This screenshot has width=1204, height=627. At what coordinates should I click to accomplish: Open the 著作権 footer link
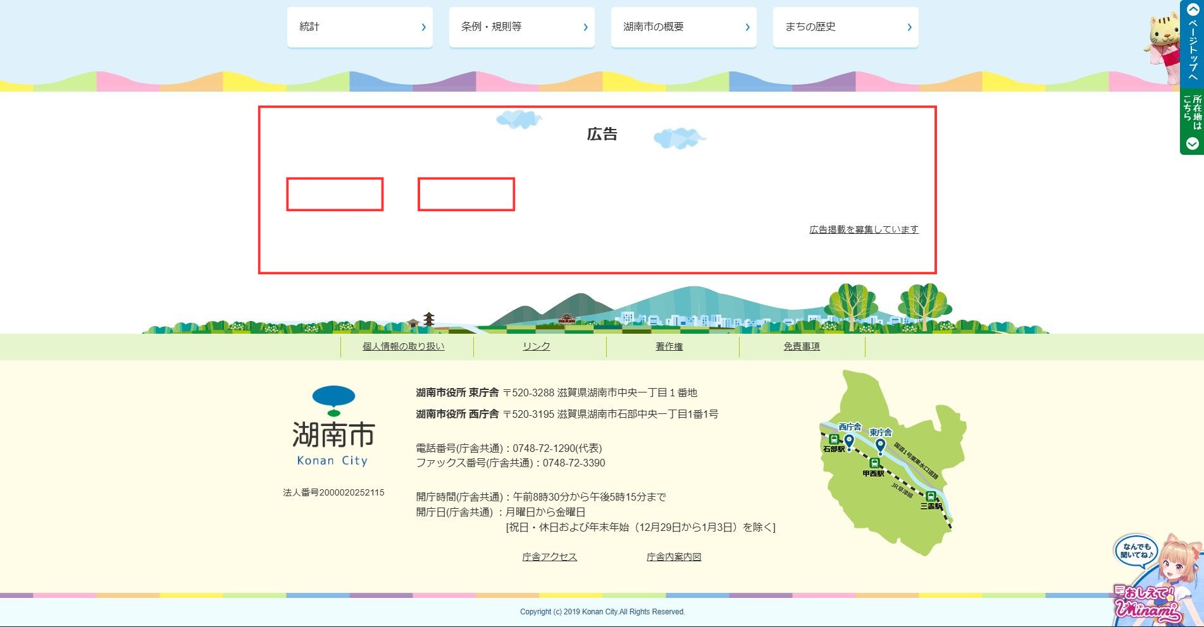point(669,346)
